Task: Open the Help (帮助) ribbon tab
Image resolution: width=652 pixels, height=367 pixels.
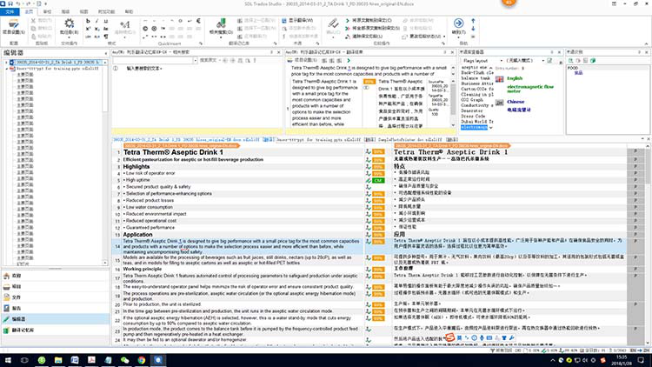Action: pyautogui.click(x=130, y=11)
